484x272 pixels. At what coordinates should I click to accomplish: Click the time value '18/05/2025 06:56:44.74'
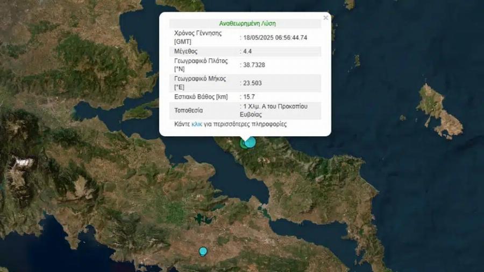[275, 38]
